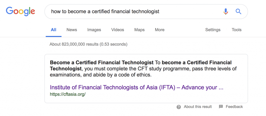Screen dimensions: 266x116
Task: Click the About 823,000,000 results count text
Action: pyautogui.click(x=88, y=45)
